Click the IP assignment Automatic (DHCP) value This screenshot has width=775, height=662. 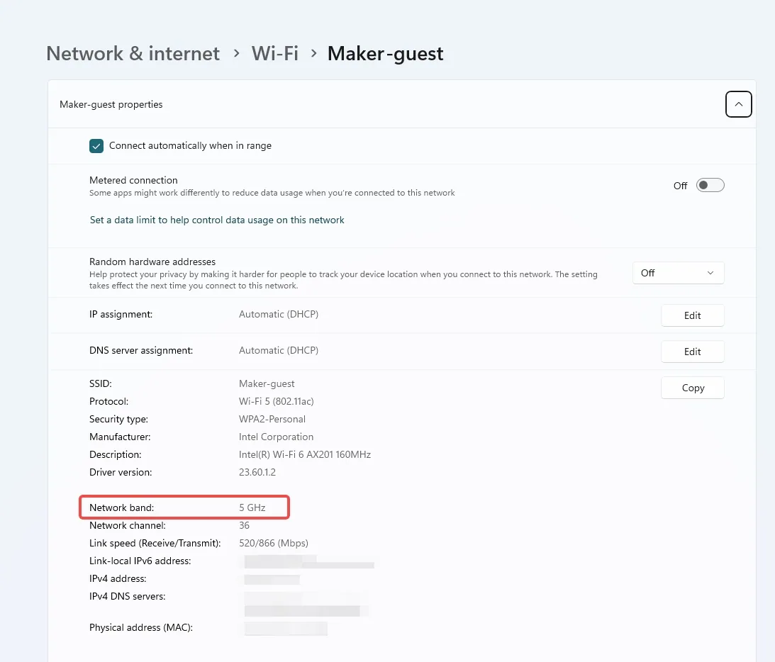(x=279, y=314)
